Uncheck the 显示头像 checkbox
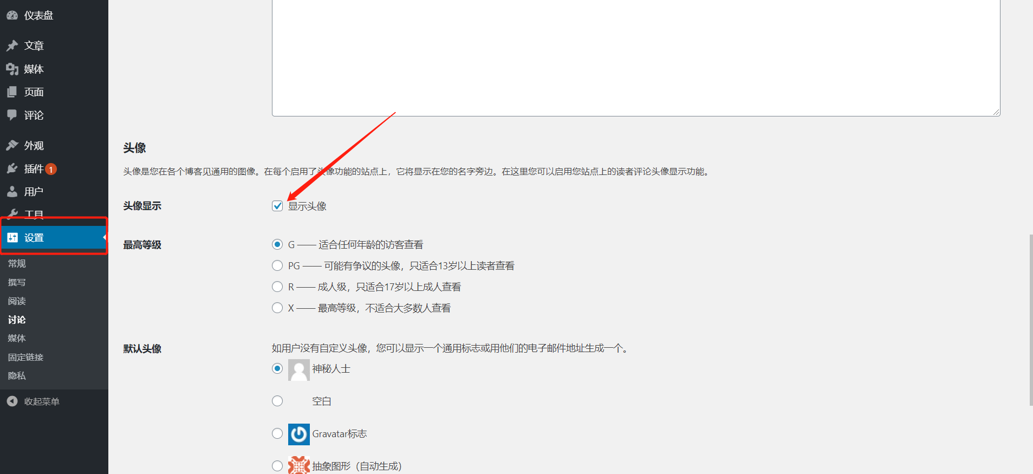 [x=277, y=206]
